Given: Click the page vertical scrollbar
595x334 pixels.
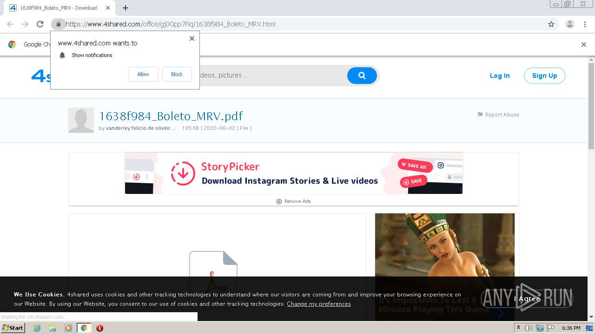Looking at the screenshot, I should 591,107.
